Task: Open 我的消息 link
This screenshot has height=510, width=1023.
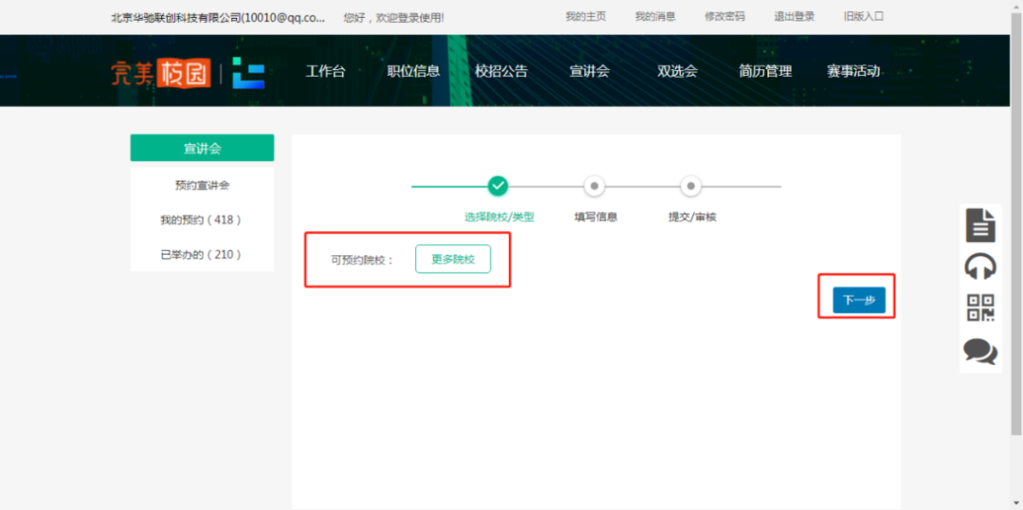Action: pos(655,16)
